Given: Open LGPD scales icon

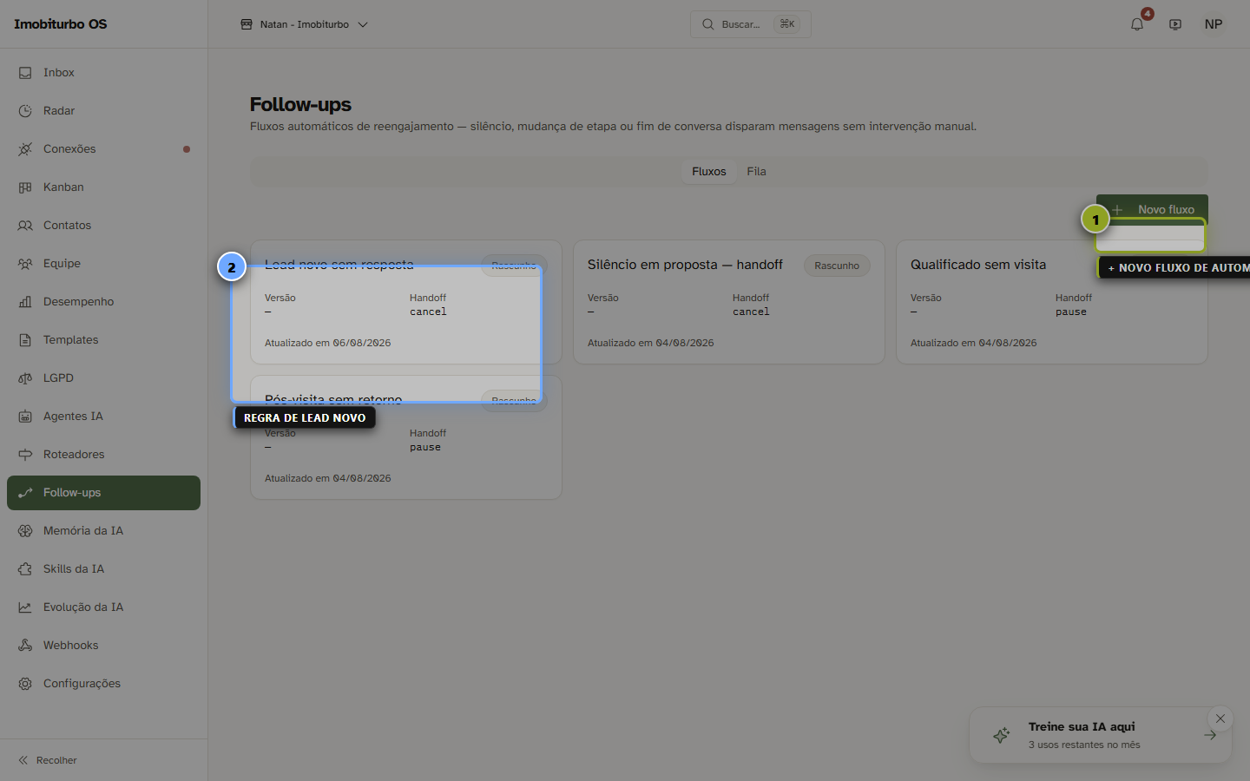Looking at the screenshot, I should 25,378.
